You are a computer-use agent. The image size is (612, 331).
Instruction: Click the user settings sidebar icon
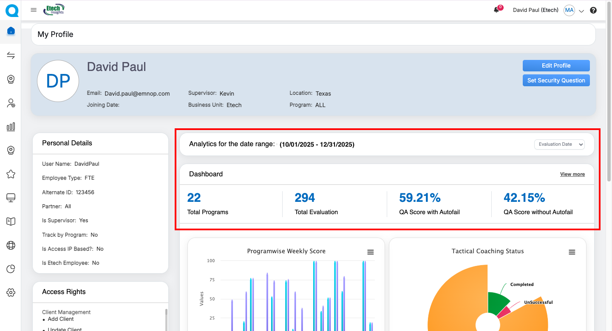pyautogui.click(x=11, y=103)
